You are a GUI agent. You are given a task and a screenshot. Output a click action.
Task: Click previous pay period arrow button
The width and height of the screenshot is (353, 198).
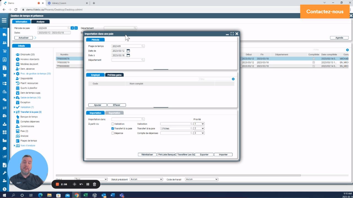click(72, 28)
